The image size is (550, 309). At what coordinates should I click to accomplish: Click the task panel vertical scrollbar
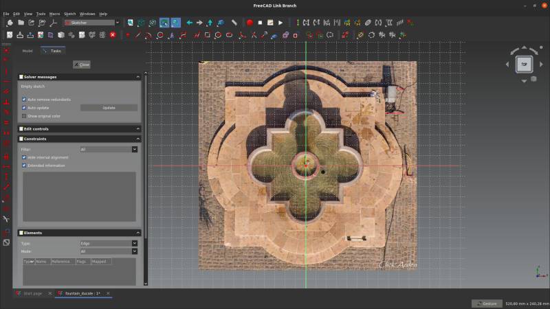(146, 179)
